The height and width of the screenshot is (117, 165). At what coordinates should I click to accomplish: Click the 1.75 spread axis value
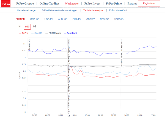pyautogui.click(x=24, y=64)
